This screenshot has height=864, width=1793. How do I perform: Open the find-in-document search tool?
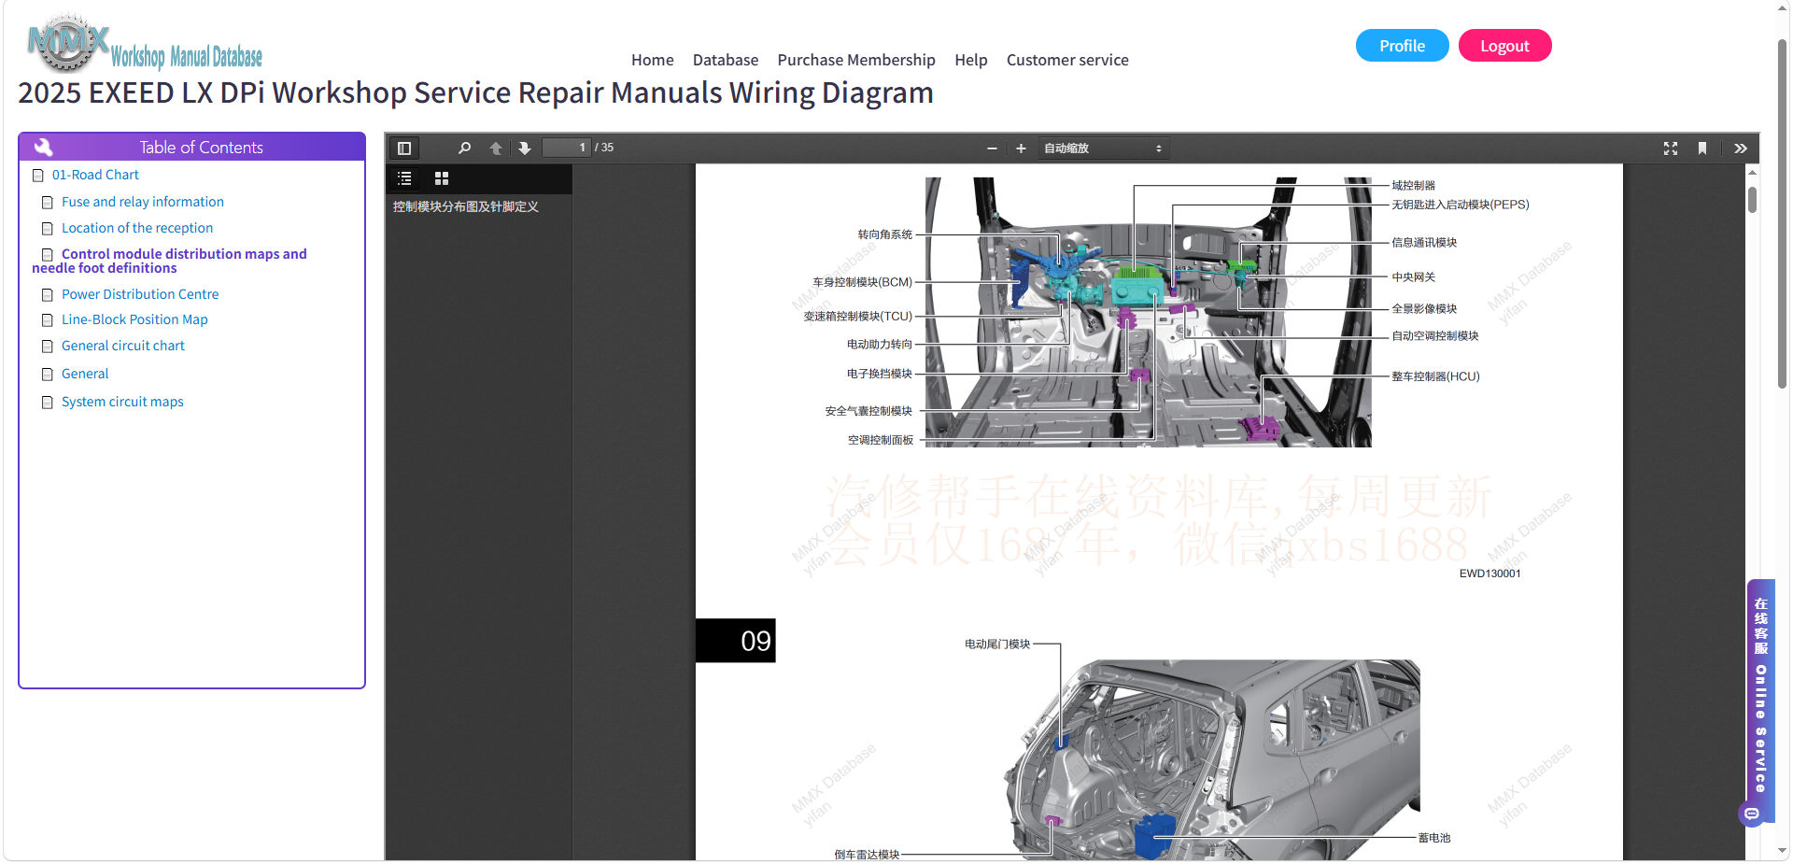tap(464, 148)
